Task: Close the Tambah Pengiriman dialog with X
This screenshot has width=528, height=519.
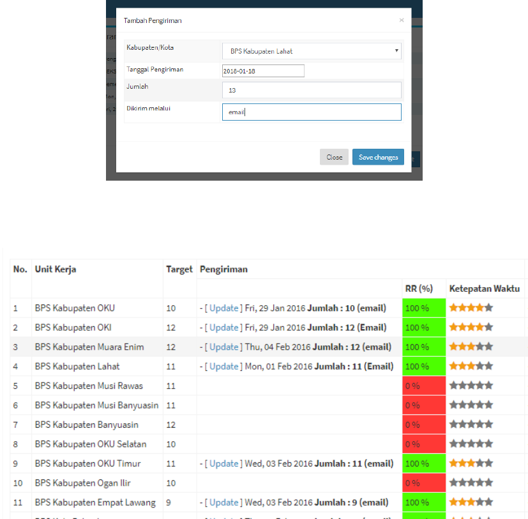Action: point(402,20)
